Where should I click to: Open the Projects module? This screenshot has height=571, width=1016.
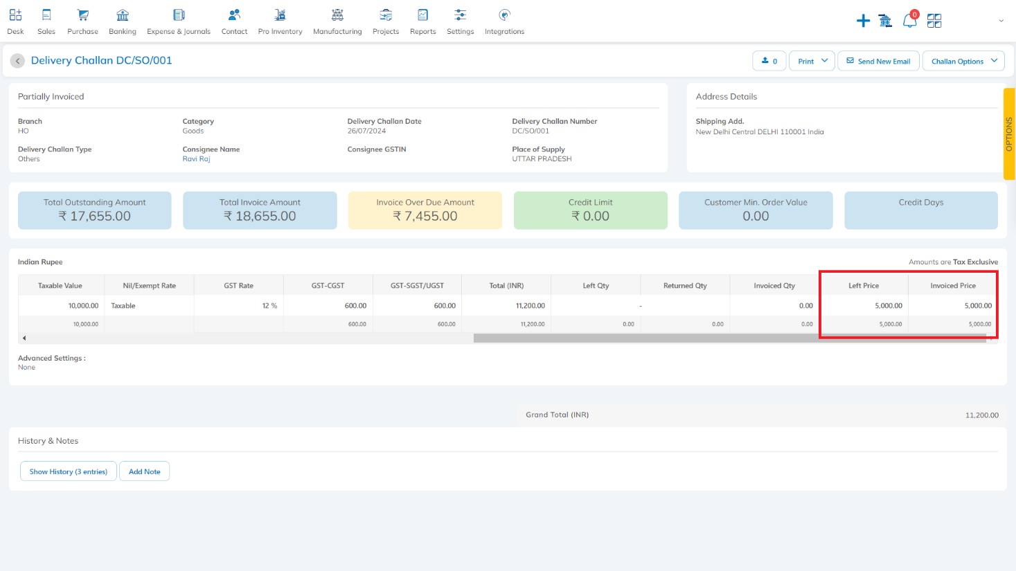coord(386,22)
